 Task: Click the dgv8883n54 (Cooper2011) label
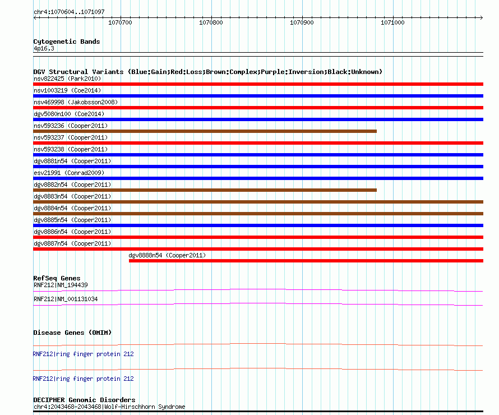click(72, 196)
